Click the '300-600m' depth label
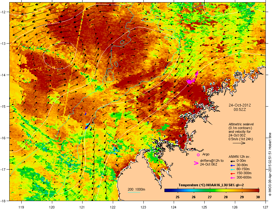The image size is (272, 210). click(x=244, y=178)
